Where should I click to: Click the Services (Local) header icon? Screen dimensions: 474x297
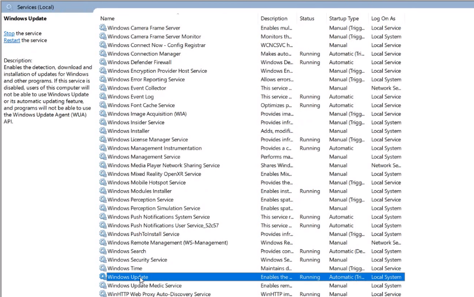point(9,7)
